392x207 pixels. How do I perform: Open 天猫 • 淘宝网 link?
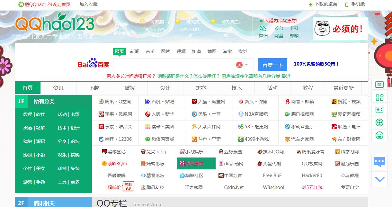pyautogui.click(x=208, y=102)
